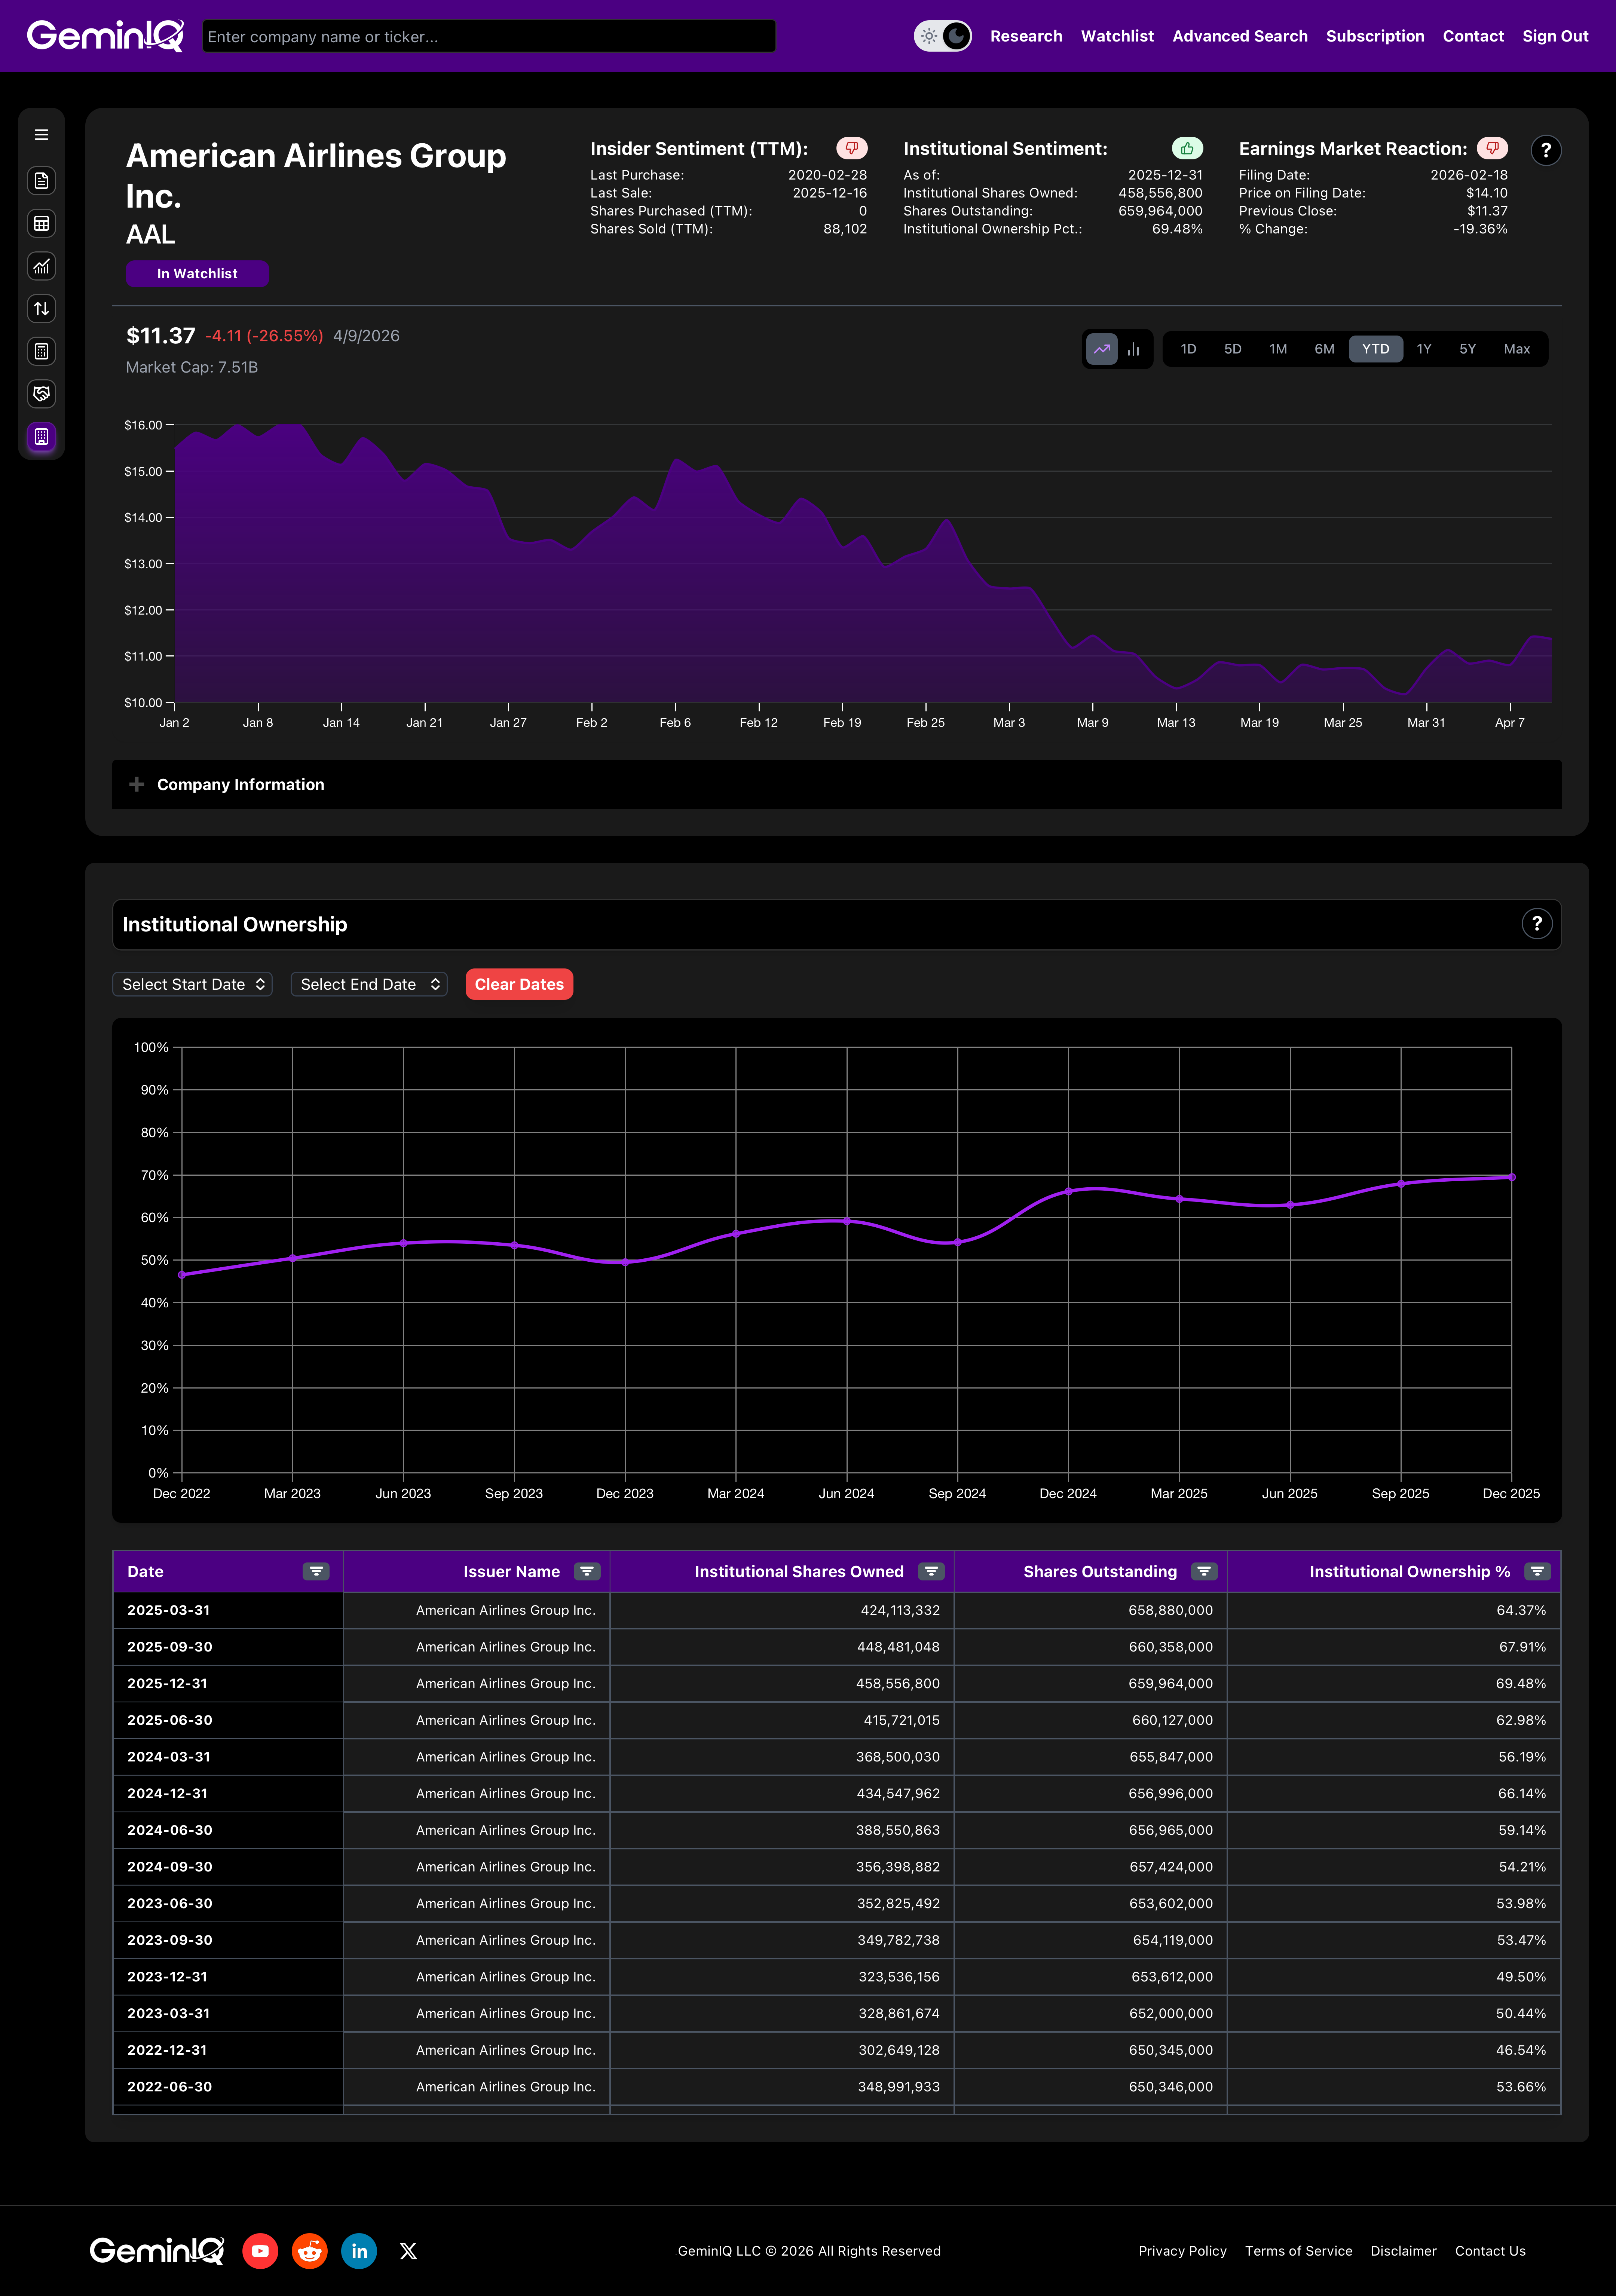This screenshot has height=2296, width=1616.
Task: Open the Select End Date dropdown
Action: [368, 984]
